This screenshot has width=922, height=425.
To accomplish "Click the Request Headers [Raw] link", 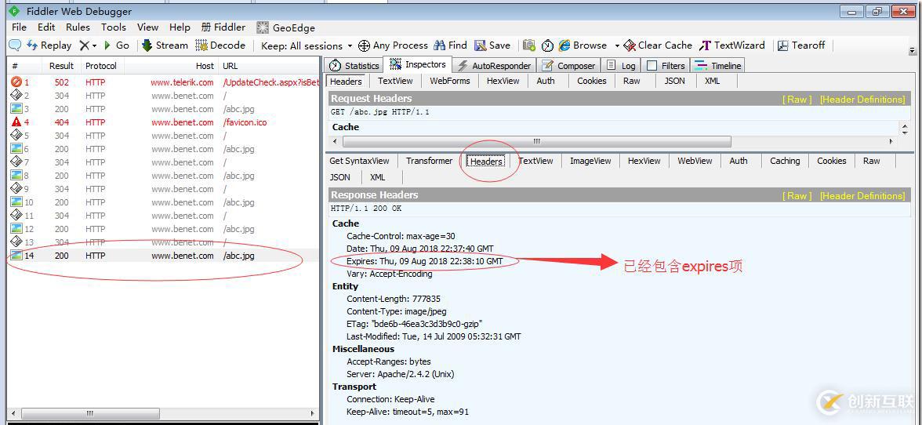I will (797, 100).
